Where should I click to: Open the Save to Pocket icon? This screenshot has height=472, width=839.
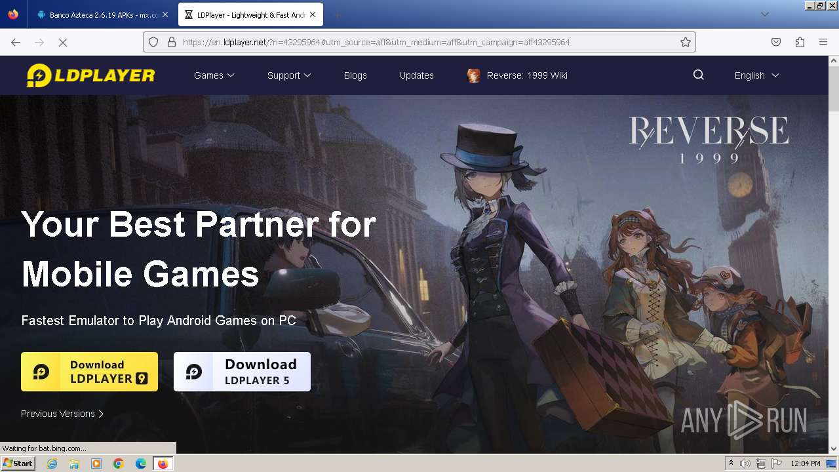click(x=776, y=42)
